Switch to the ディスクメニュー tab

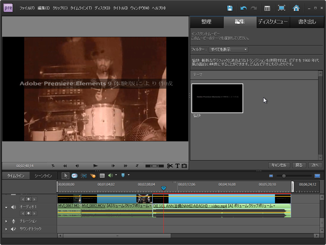273,22
